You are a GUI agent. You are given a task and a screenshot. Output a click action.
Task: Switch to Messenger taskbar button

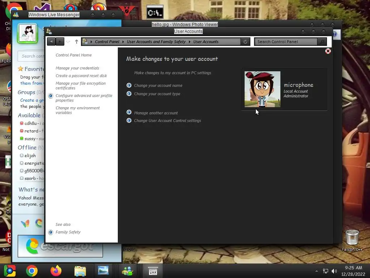click(x=128, y=271)
